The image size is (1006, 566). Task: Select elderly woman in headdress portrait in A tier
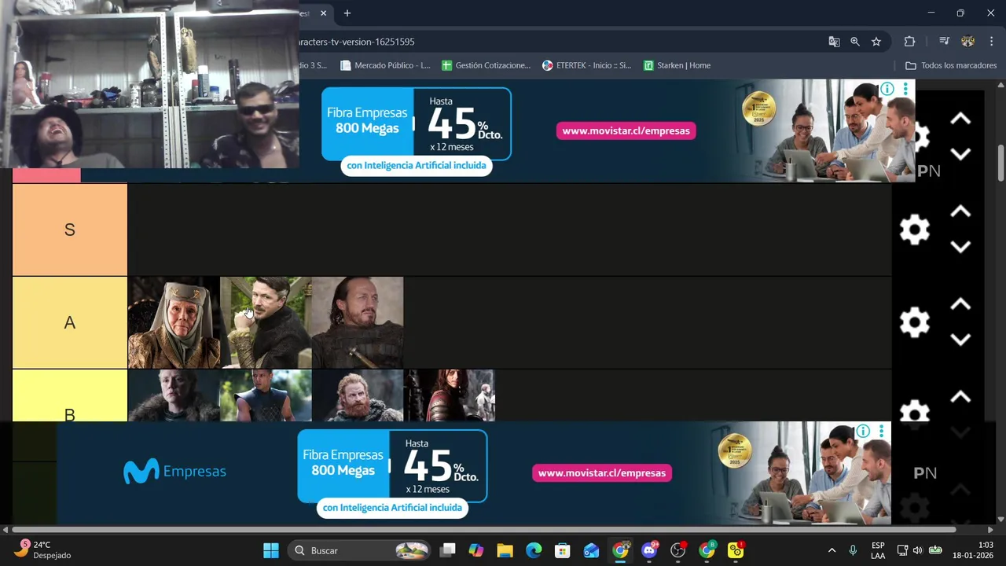point(174,322)
